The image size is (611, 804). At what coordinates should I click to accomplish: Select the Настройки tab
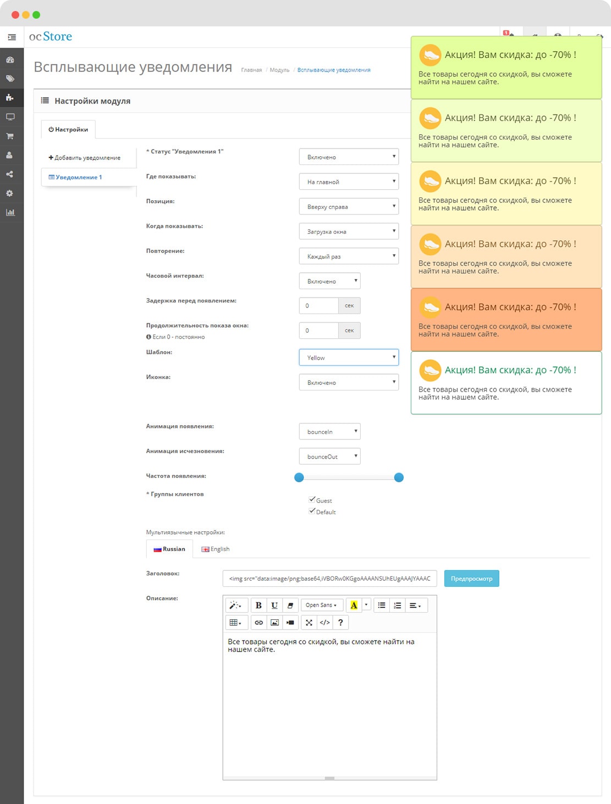[x=68, y=130]
